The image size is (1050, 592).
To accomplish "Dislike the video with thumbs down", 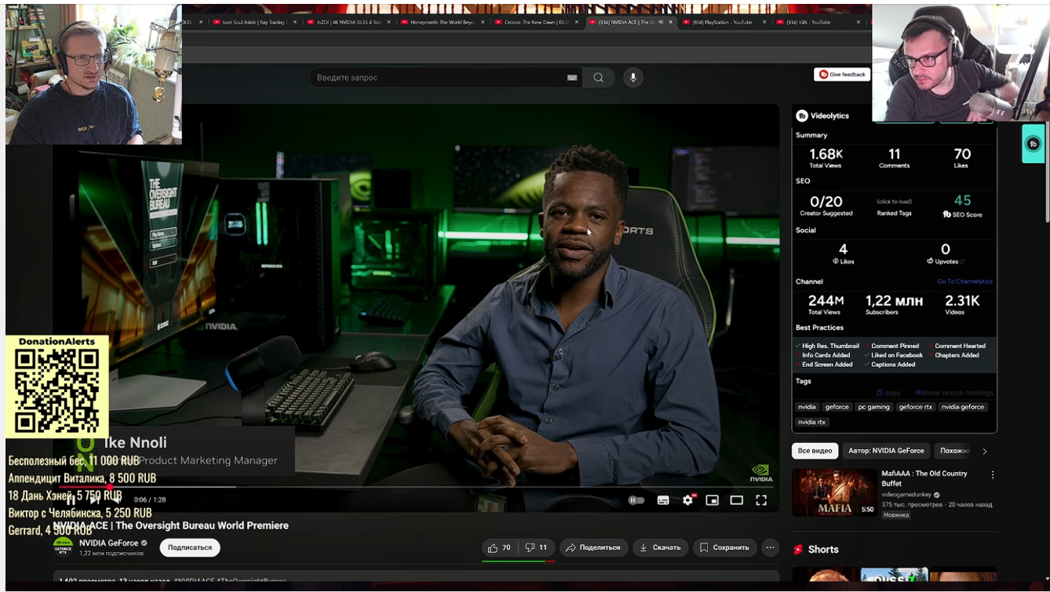I will coord(537,547).
